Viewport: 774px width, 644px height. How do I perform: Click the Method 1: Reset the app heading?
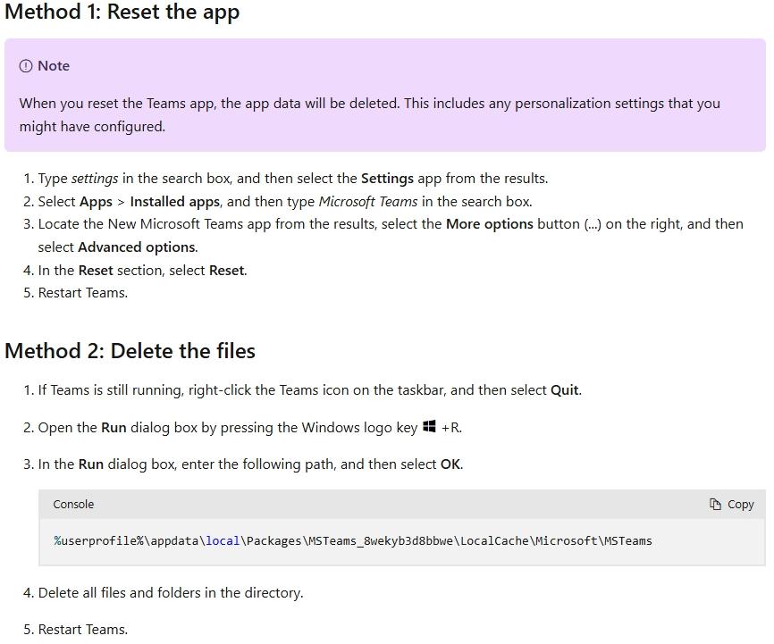(x=122, y=12)
